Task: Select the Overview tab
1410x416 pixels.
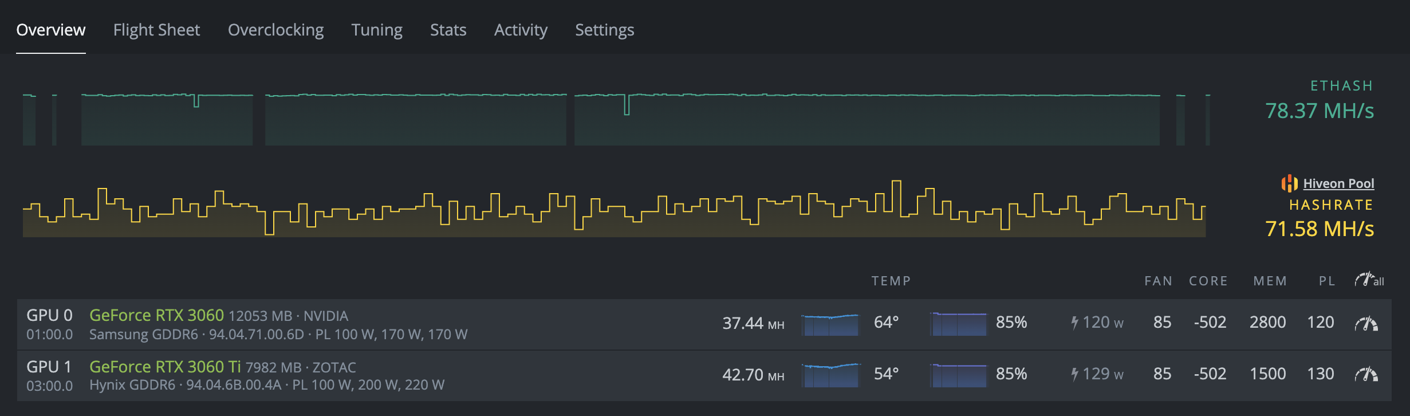Action: coord(51,30)
